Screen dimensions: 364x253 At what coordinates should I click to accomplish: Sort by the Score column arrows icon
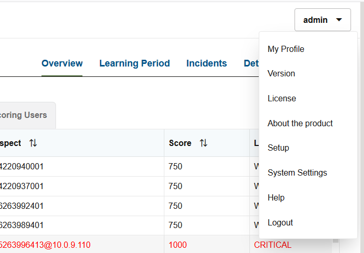(x=204, y=143)
